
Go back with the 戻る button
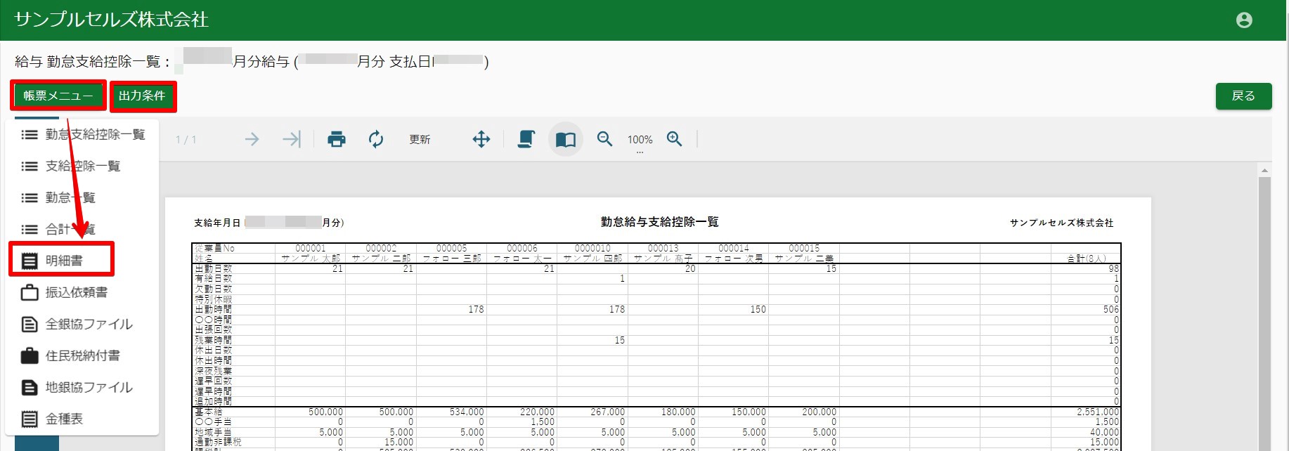1243,96
